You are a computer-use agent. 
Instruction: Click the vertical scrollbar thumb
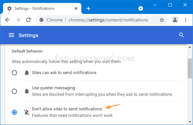tap(190, 68)
